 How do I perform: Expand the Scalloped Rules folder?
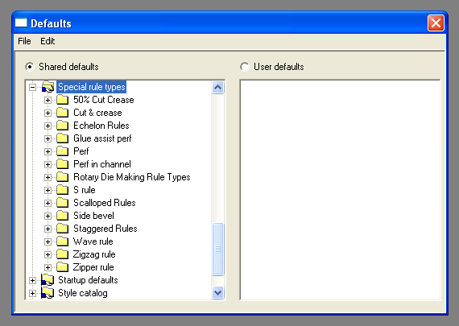48,203
